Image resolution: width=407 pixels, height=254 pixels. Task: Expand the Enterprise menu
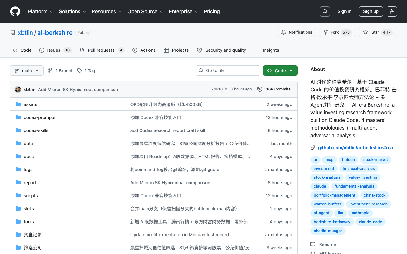pos(183,11)
